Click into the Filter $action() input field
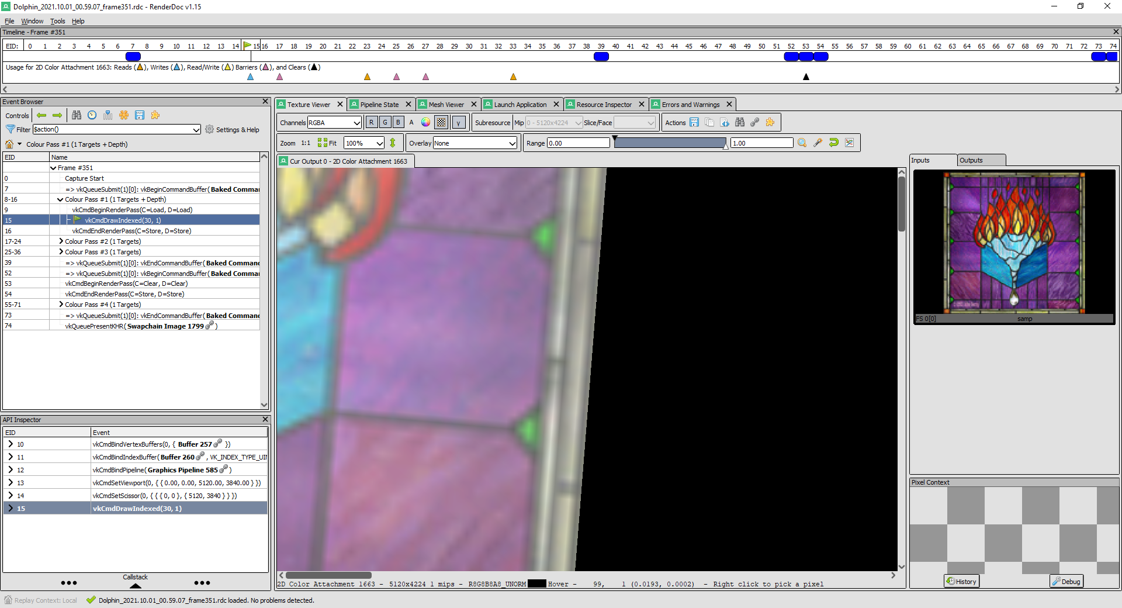The width and height of the screenshot is (1122, 608). (x=117, y=129)
